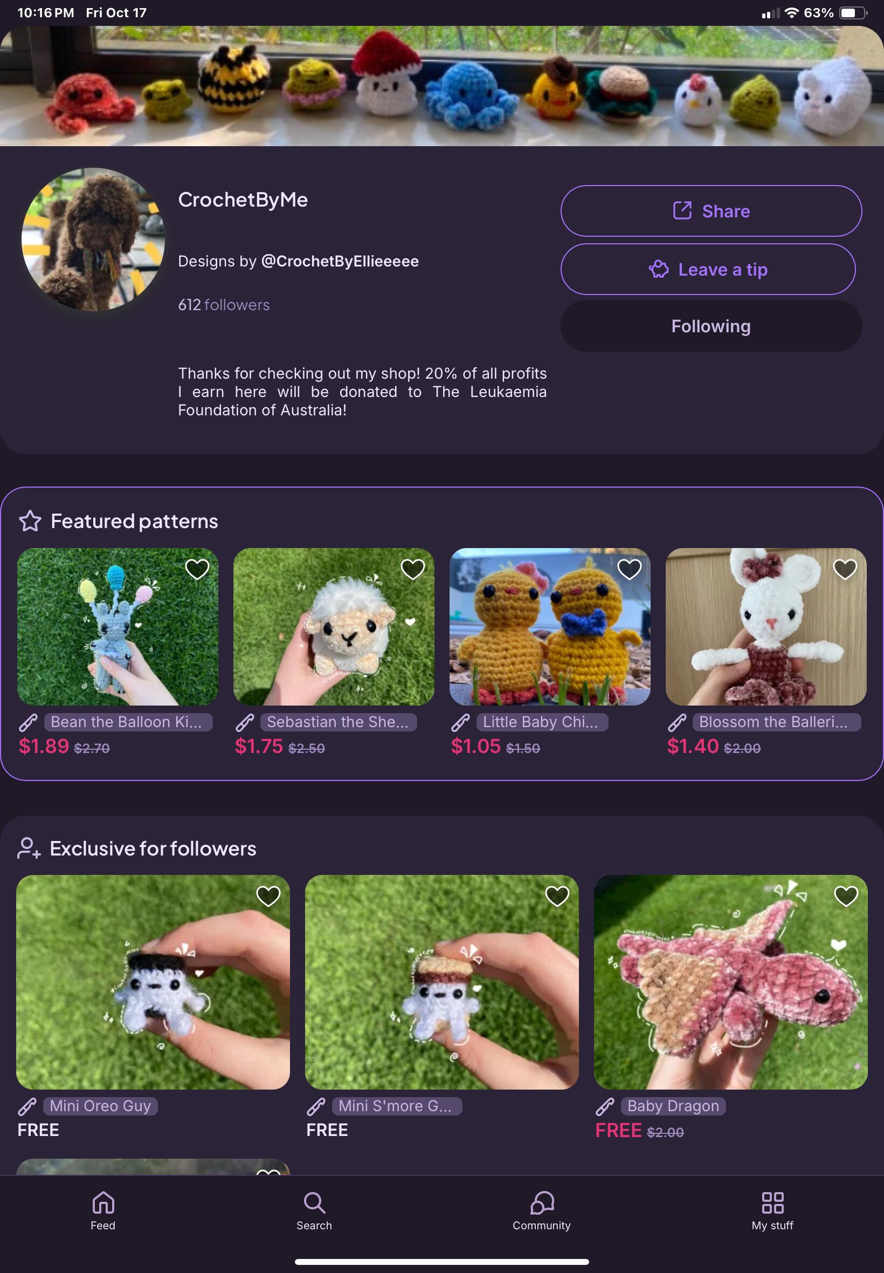
Task: Open the Feed tab
Action: tap(103, 1211)
